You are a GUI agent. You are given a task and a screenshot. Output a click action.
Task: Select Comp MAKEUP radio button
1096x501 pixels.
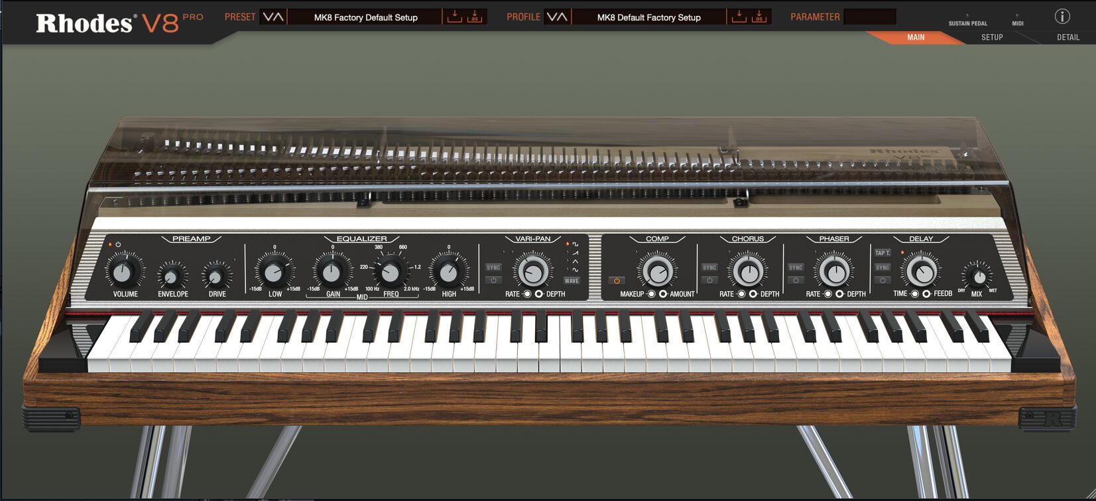click(x=651, y=294)
